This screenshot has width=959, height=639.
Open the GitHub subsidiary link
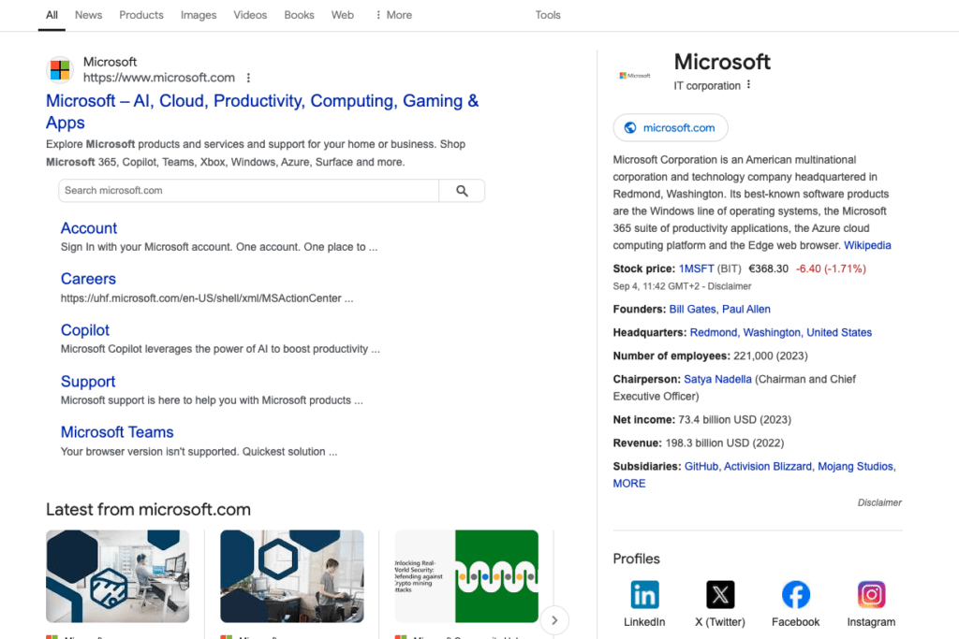tap(701, 467)
